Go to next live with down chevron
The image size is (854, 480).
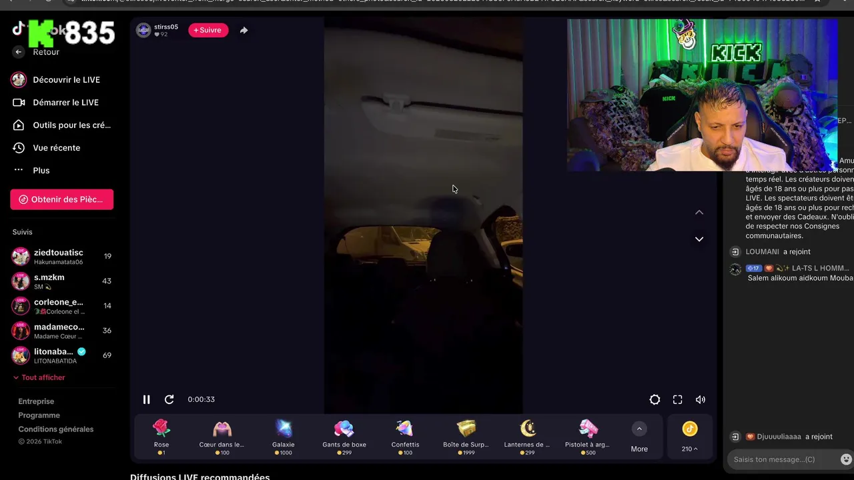pos(699,239)
